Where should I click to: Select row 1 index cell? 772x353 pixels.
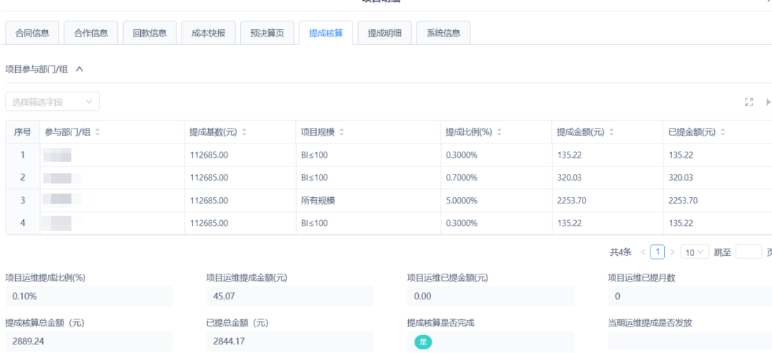pos(23,155)
